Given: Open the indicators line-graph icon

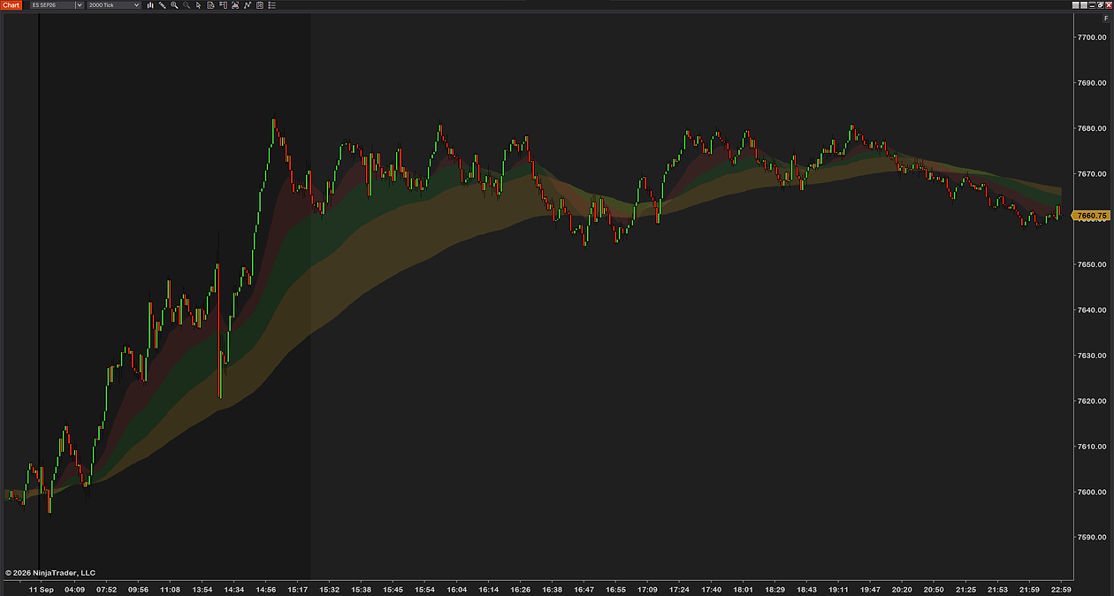Looking at the screenshot, I should tap(248, 5).
